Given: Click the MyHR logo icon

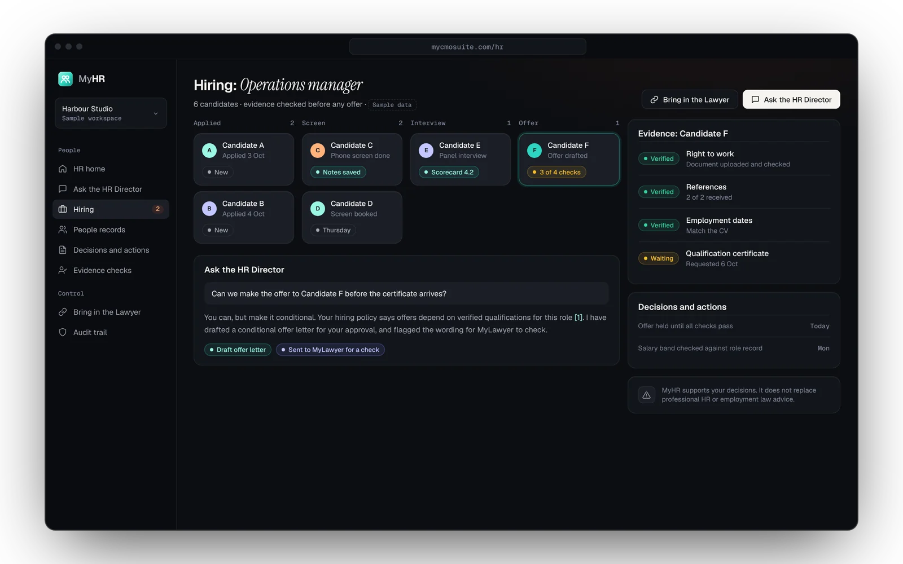Looking at the screenshot, I should click(x=65, y=79).
